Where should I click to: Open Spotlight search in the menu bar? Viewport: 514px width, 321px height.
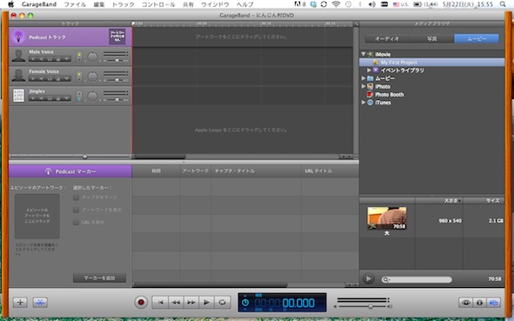[x=503, y=4]
